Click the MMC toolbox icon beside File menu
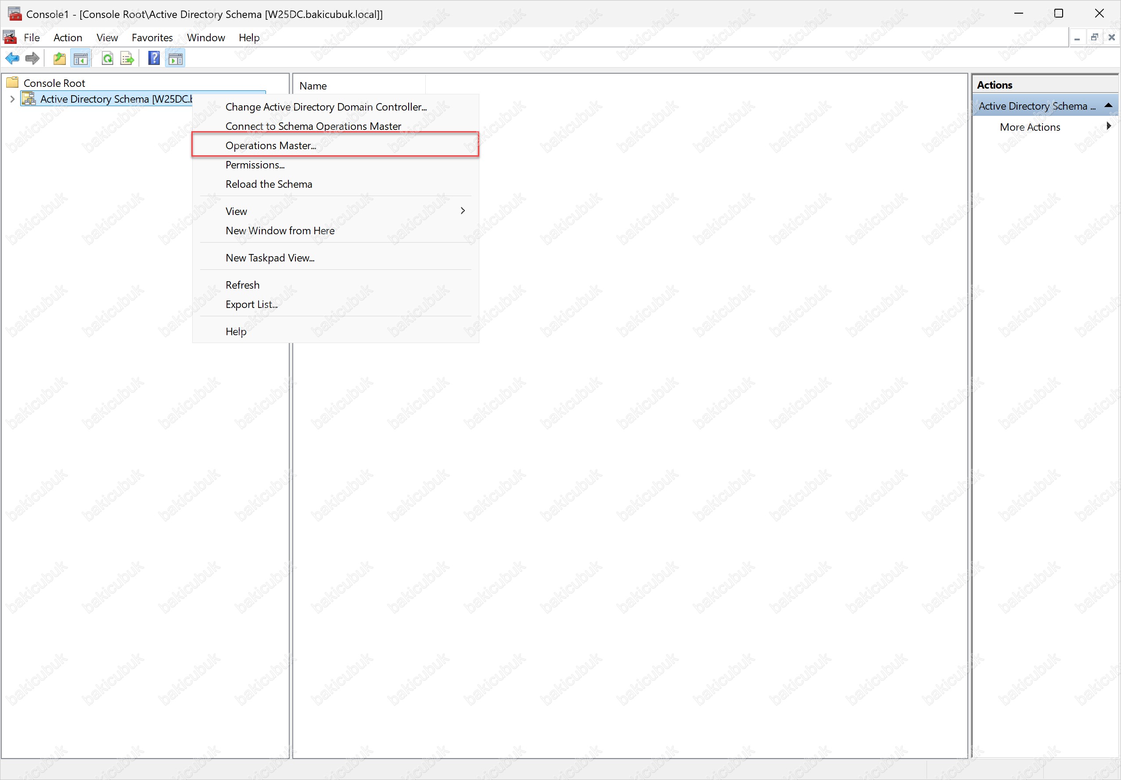Screen dimensions: 1121x780 [10, 37]
